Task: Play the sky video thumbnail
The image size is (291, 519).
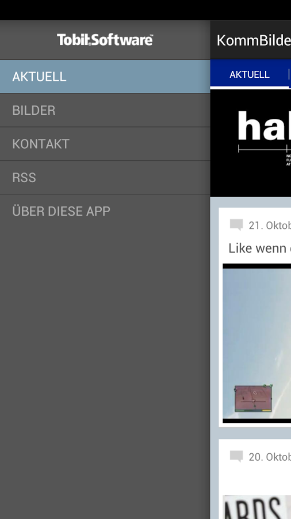Action: click(x=256, y=343)
